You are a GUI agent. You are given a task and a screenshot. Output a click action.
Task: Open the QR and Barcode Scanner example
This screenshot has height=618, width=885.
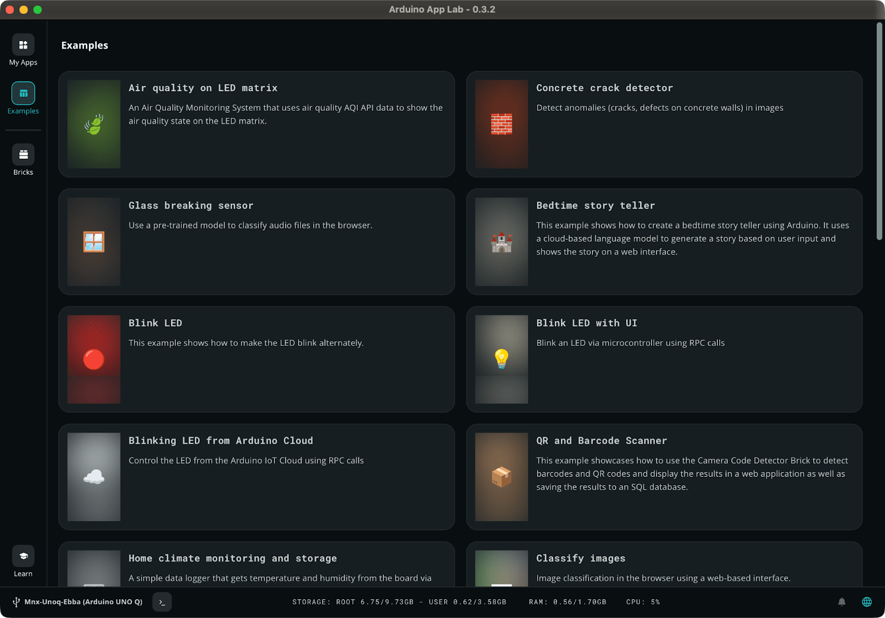[664, 477]
